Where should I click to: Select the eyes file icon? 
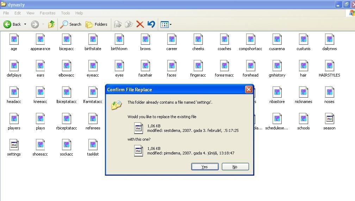[x=119, y=66]
